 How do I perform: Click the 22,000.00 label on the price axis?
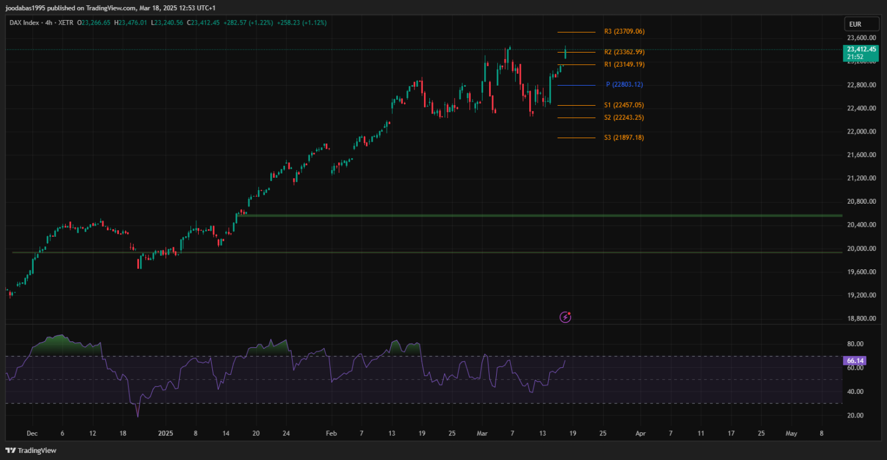pyautogui.click(x=861, y=132)
